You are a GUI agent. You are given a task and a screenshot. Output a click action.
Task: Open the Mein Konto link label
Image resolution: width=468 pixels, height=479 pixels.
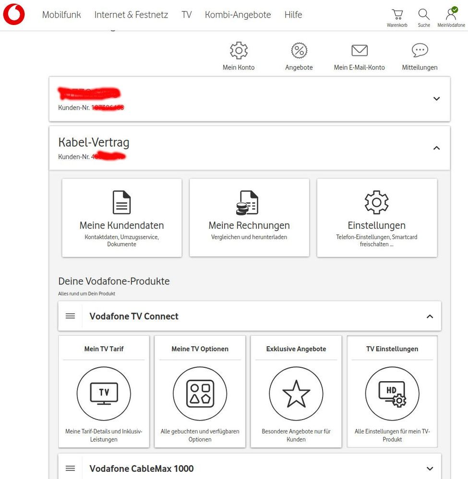point(239,67)
